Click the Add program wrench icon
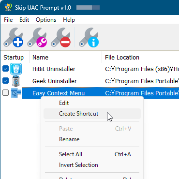This screenshot has height=179, width=179. coord(14,38)
